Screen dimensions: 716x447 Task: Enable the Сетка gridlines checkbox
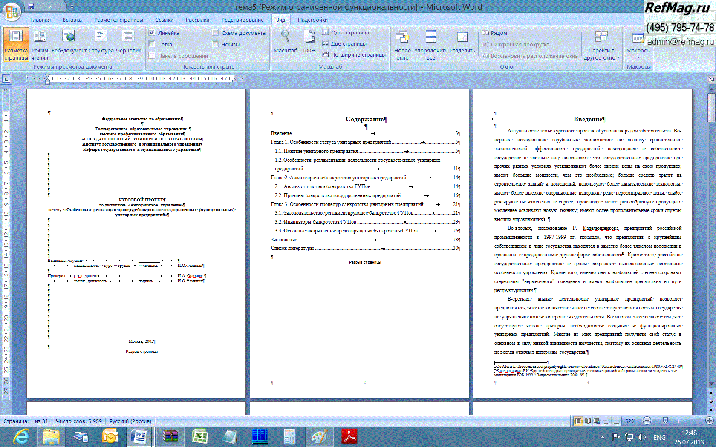pyautogui.click(x=152, y=44)
